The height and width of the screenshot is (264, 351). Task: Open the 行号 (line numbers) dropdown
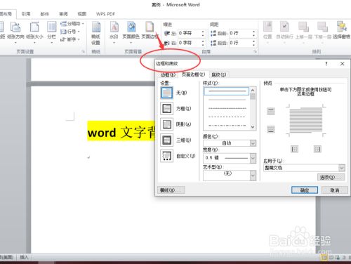coord(70,32)
